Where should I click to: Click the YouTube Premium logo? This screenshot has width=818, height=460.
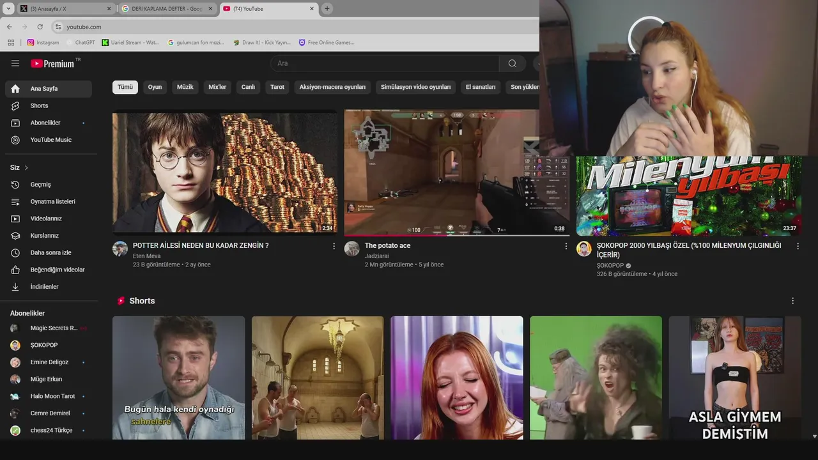click(x=53, y=63)
